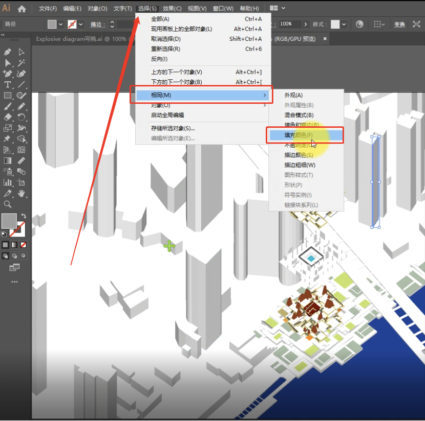The width and height of the screenshot is (425, 421).
Task: Open the Change Screen Mode button
Action: click(14, 267)
